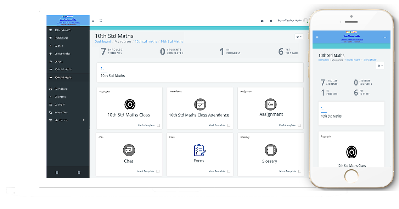Tick Mark Complete box for Glossary
399x209 pixels.
[300, 171]
